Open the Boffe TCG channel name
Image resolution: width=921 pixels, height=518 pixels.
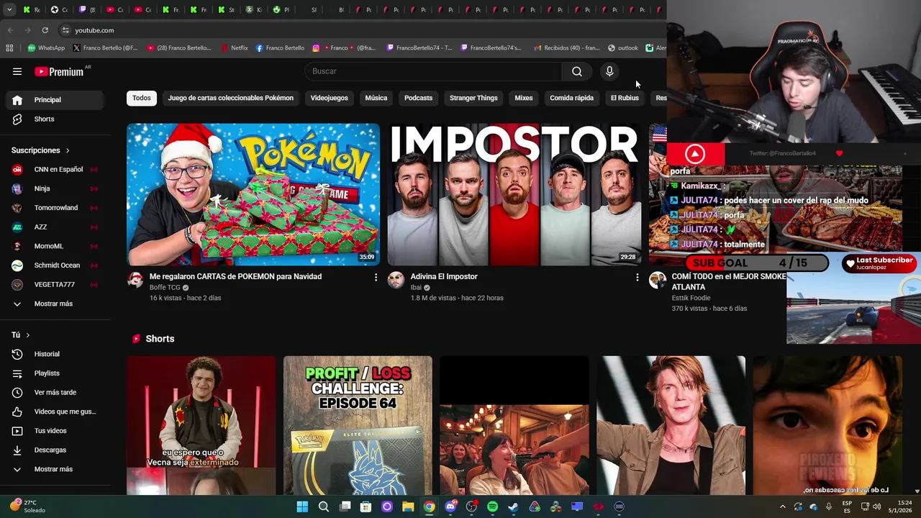click(x=165, y=288)
